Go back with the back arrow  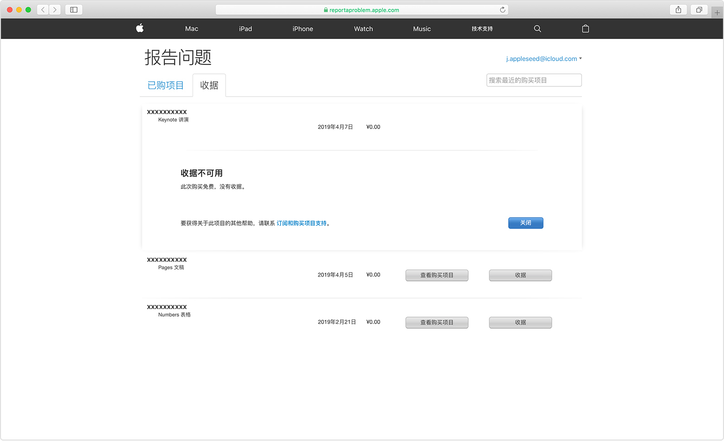point(43,10)
